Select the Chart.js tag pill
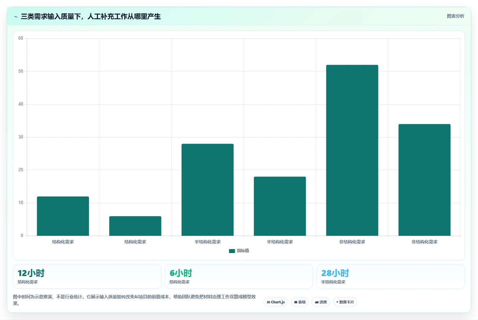The height and width of the screenshot is (320, 478). click(x=276, y=302)
